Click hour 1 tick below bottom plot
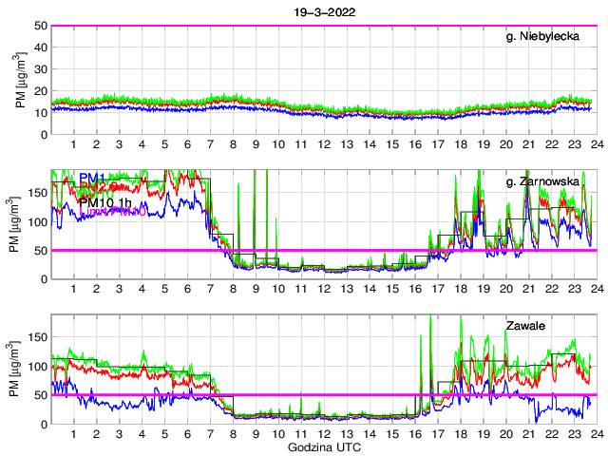Viewport: 608px width, 456px height. point(74,433)
